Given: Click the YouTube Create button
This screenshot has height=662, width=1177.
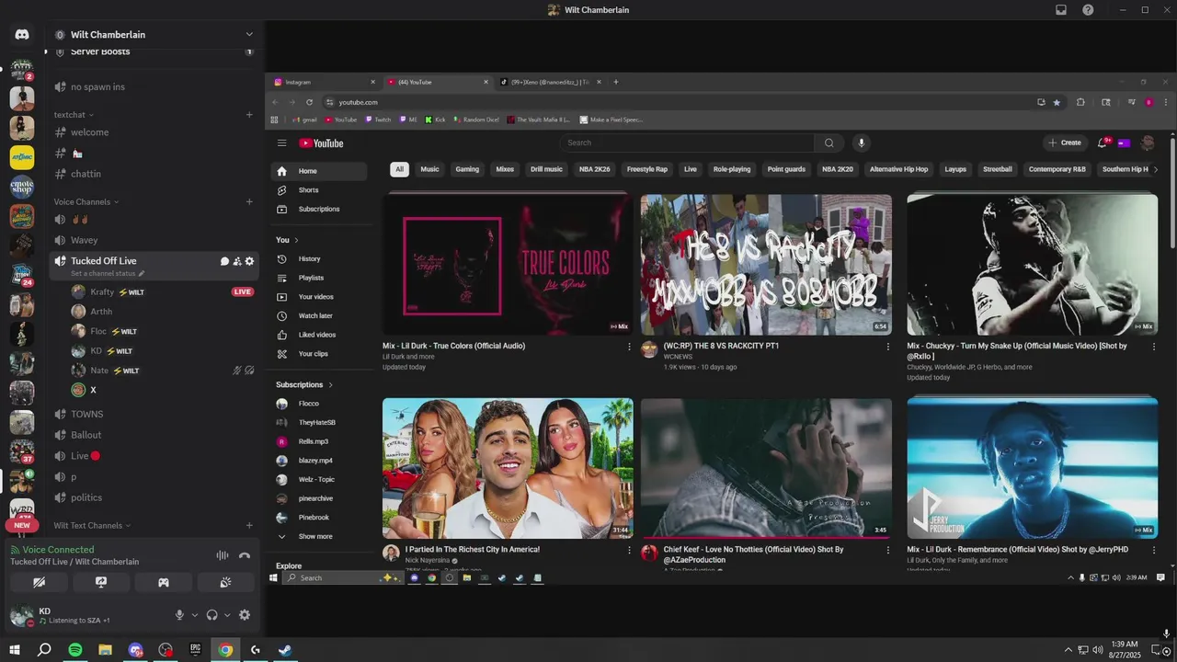Looking at the screenshot, I should 1065,143.
